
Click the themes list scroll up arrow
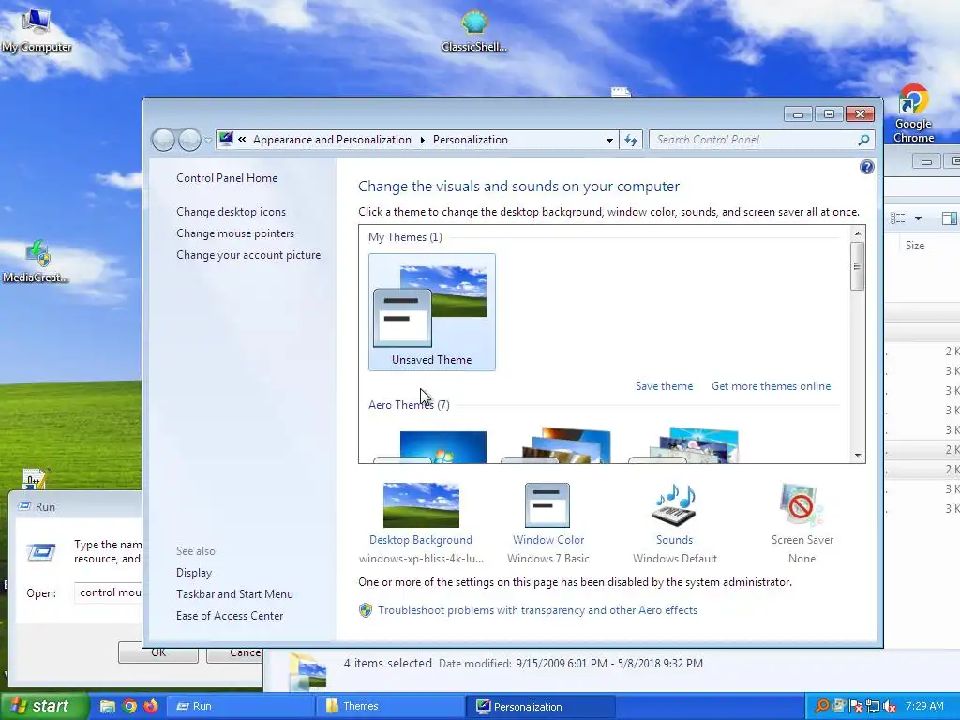click(857, 233)
